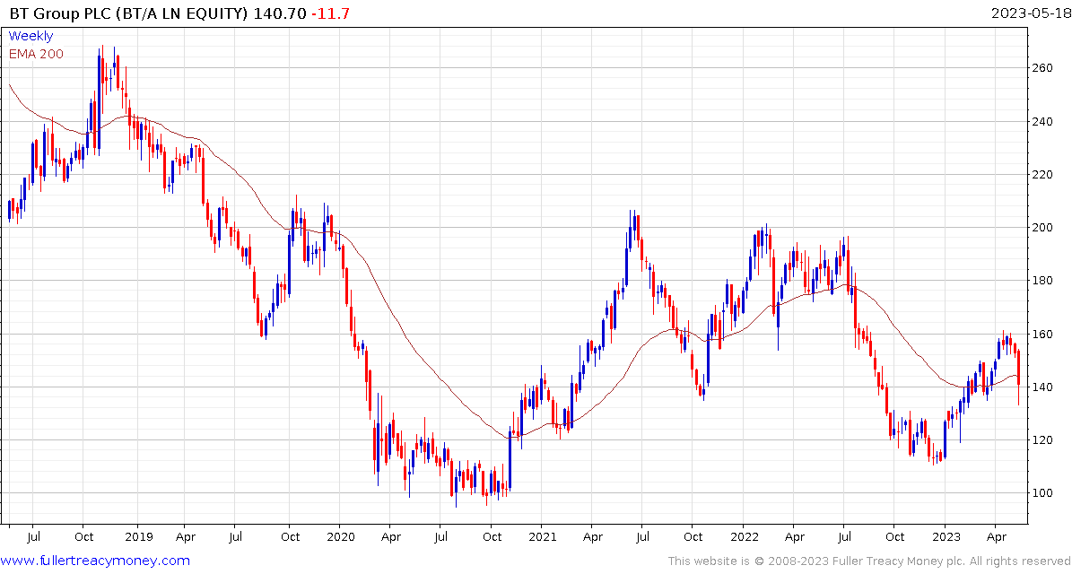The image size is (1072, 574).
Task: Click the copyright notice text
Action: coord(869,561)
